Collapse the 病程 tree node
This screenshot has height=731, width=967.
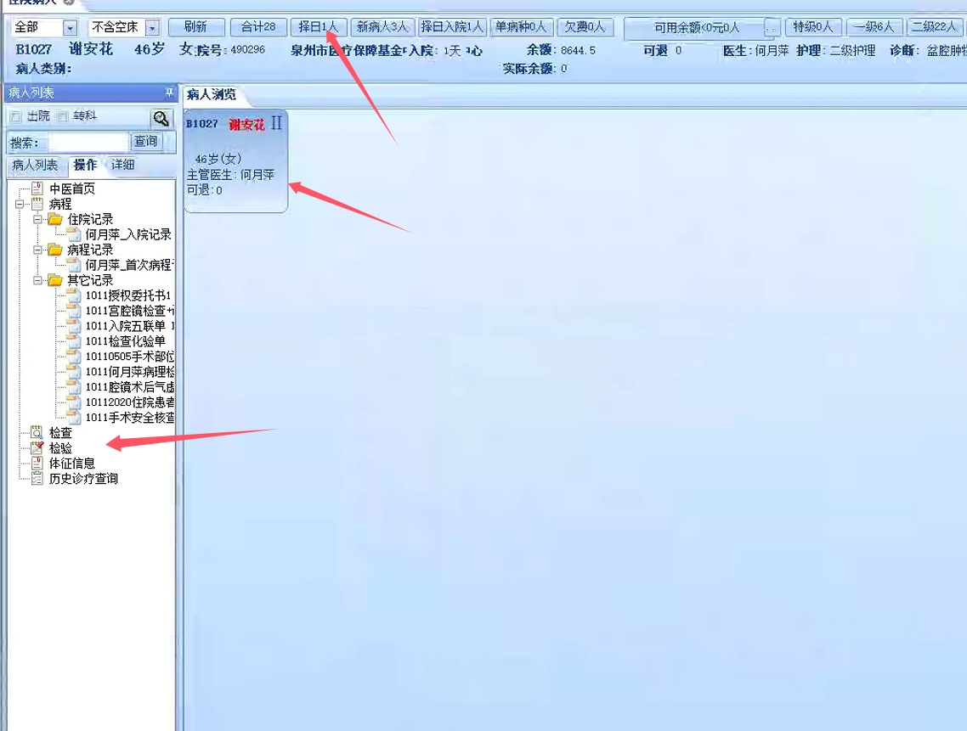point(20,204)
